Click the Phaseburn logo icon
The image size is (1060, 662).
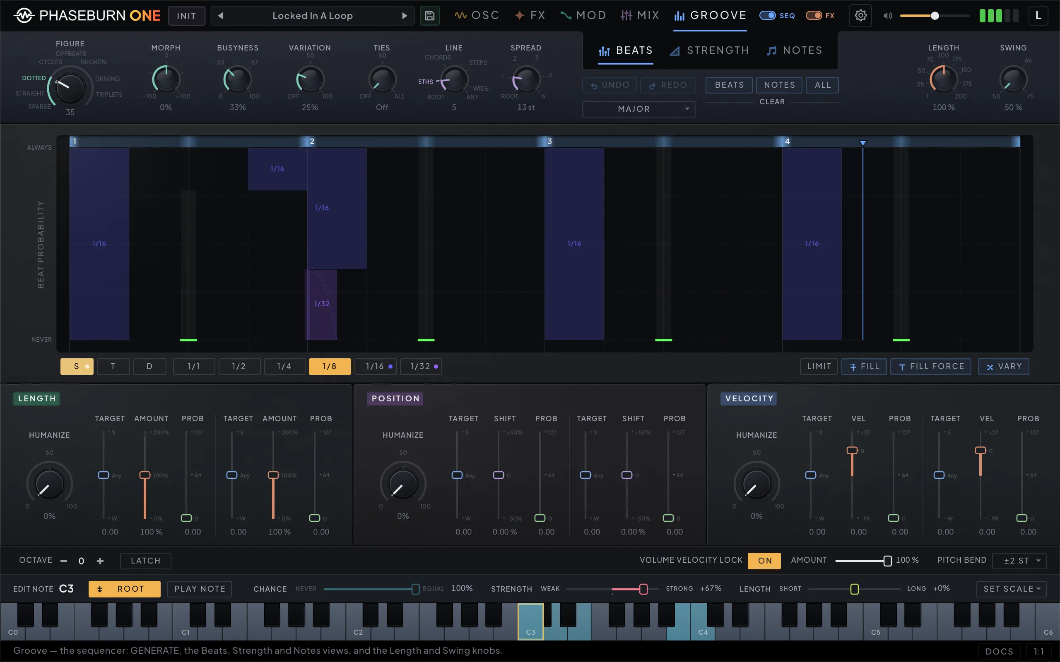coord(24,16)
